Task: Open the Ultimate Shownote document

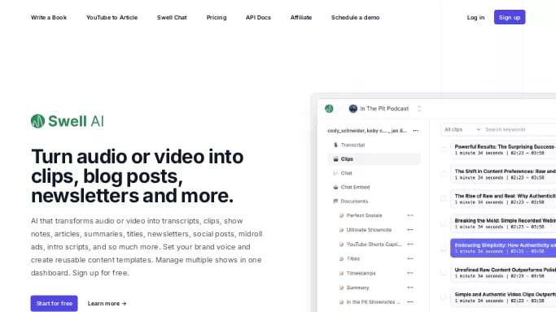Action: click(x=369, y=230)
